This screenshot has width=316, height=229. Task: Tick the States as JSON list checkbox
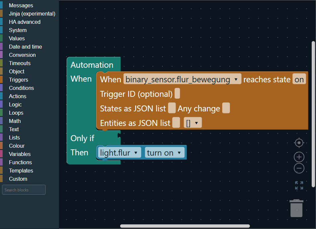(x=172, y=108)
